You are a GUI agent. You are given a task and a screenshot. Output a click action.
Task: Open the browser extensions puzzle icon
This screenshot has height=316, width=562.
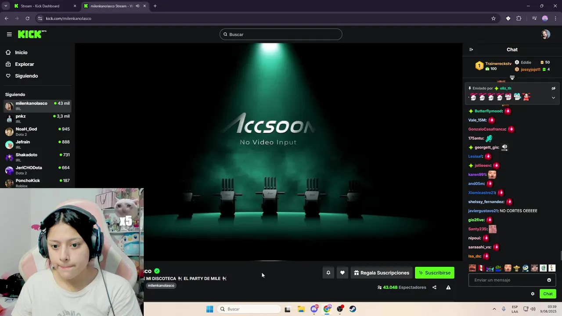point(519,18)
